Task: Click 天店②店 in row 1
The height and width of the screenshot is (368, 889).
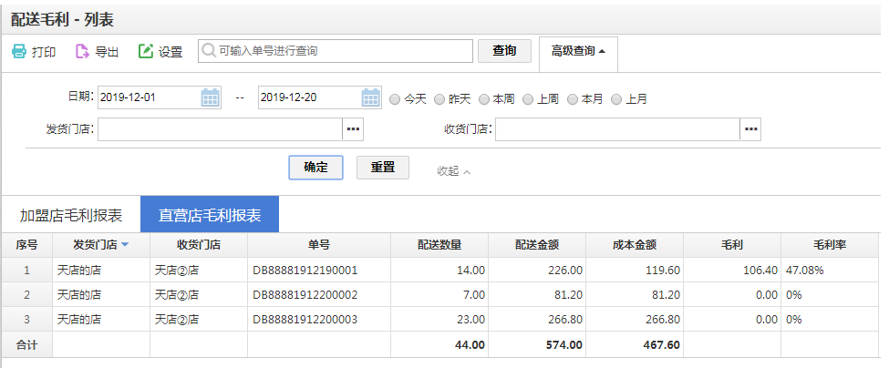Action: pos(177,271)
